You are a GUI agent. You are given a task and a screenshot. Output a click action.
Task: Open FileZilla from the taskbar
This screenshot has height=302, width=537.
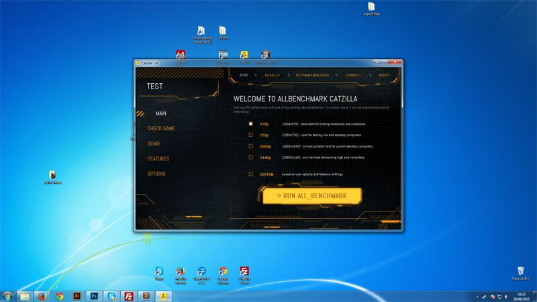[x=129, y=296]
